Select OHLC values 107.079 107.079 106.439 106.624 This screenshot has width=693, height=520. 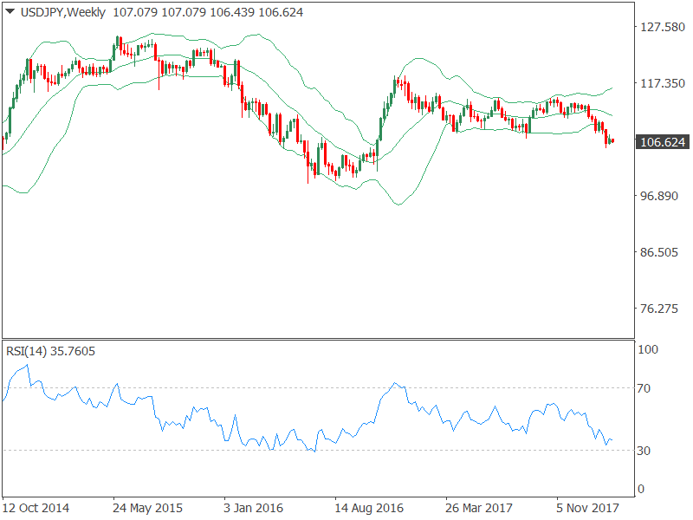pyautogui.click(x=208, y=12)
